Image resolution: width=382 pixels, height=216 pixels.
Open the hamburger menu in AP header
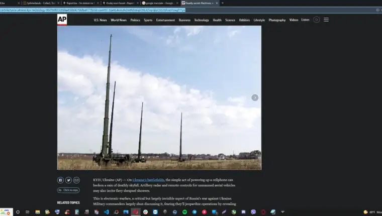326,20
